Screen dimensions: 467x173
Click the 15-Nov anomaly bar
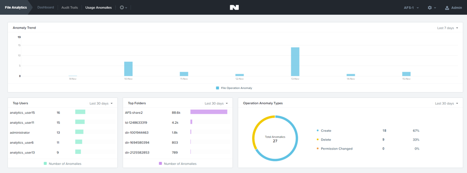tap(407, 74)
